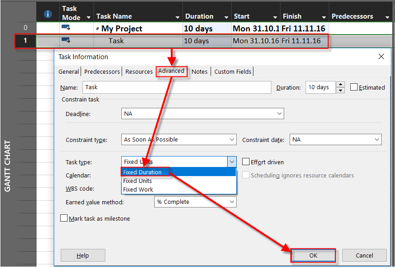Close the Task Information dialog with X
Viewport: 395px width, 268px height.
pyautogui.click(x=381, y=57)
